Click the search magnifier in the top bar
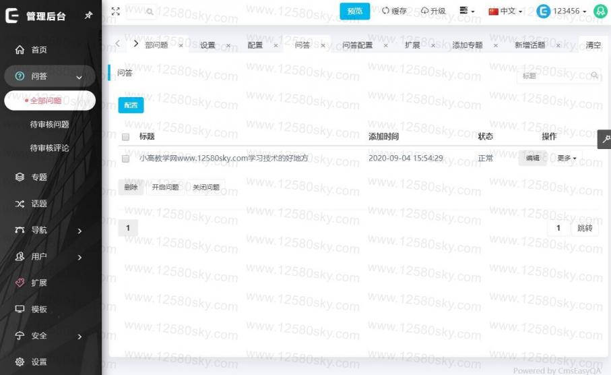611x375 pixels. click(150, 11)
